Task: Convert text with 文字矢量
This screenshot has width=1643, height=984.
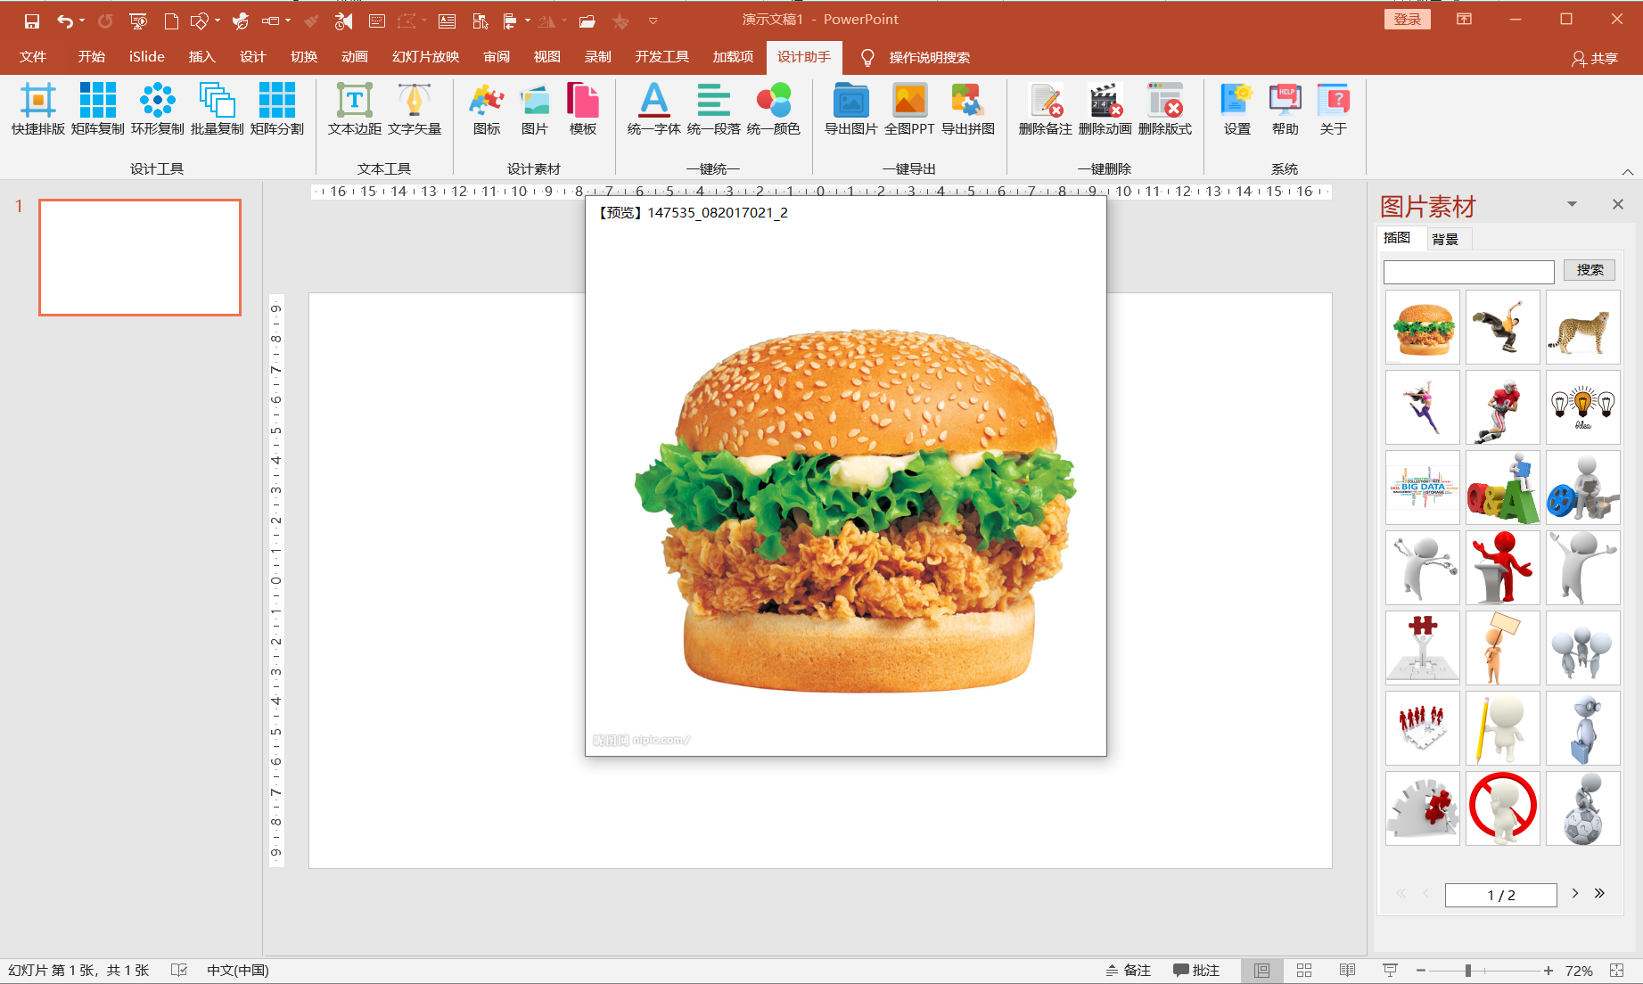Action: [415, 109]
